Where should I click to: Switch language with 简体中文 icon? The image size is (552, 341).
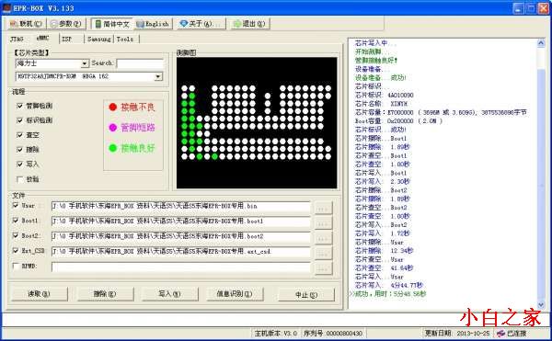pos(98,24)
